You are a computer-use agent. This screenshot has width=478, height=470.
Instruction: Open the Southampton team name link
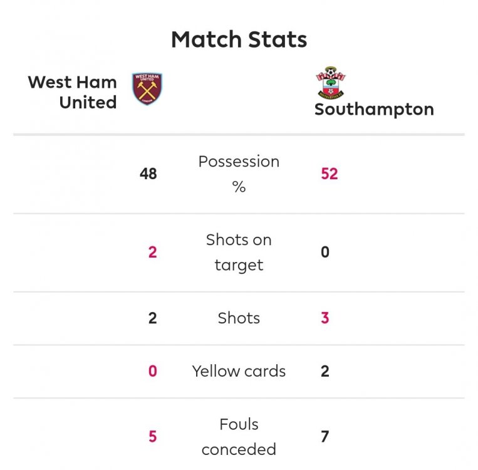click(x=374, y=110)
